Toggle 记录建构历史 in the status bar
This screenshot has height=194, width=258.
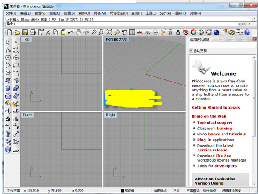(x=231, y=191)
